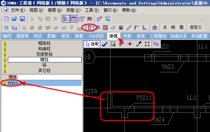
Task: Click the stairs component icon
Action: click(129, 28)
